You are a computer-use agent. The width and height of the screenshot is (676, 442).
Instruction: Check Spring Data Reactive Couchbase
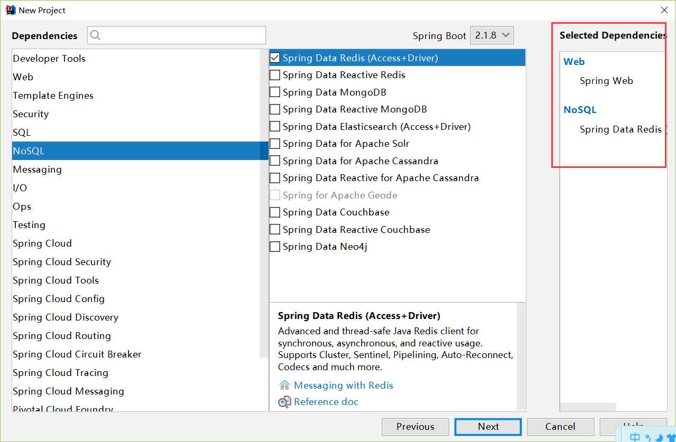[x=275, y=230]
